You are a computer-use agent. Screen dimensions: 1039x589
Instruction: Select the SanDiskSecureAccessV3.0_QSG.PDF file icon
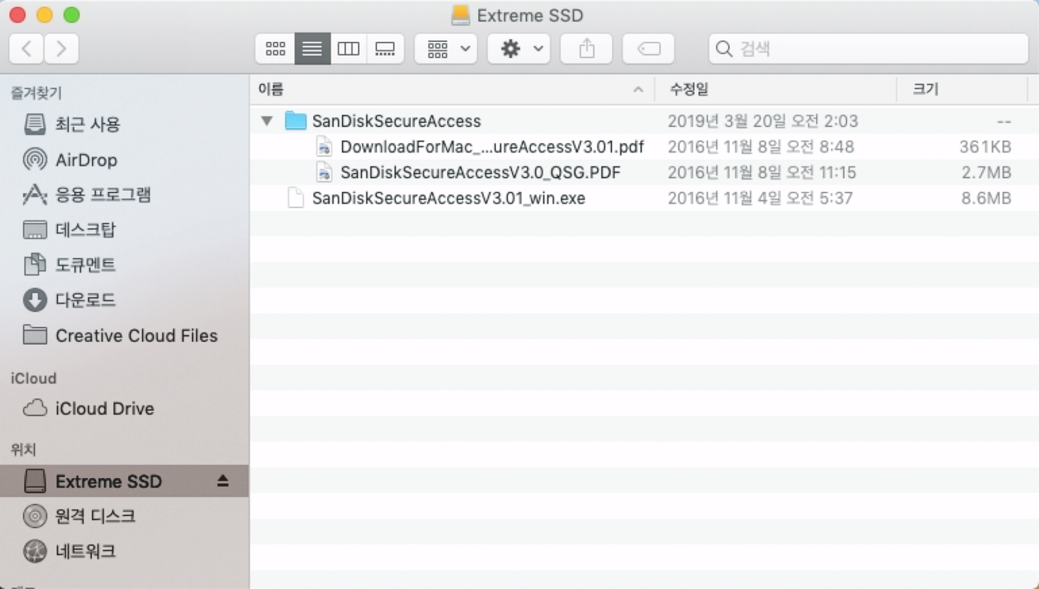tap(323, 172)
